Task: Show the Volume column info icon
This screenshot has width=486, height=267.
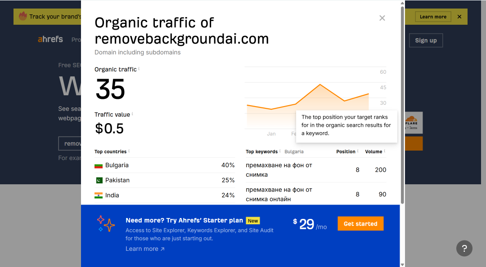Action: click(x=385, y=151)
